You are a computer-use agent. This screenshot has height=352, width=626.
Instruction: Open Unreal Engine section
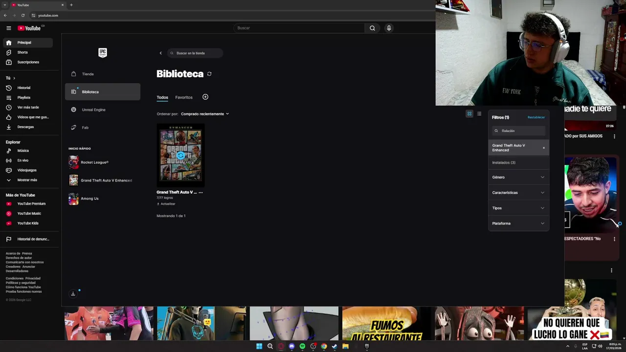pyautogui.click(x=102, y=110)
